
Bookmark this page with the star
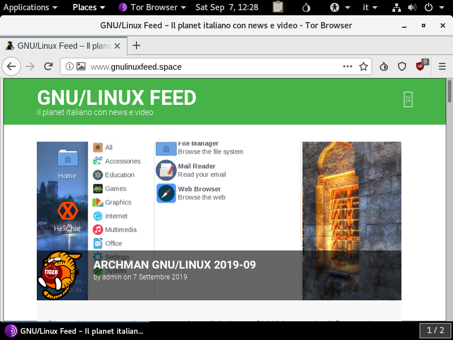(x=364, y=67)
